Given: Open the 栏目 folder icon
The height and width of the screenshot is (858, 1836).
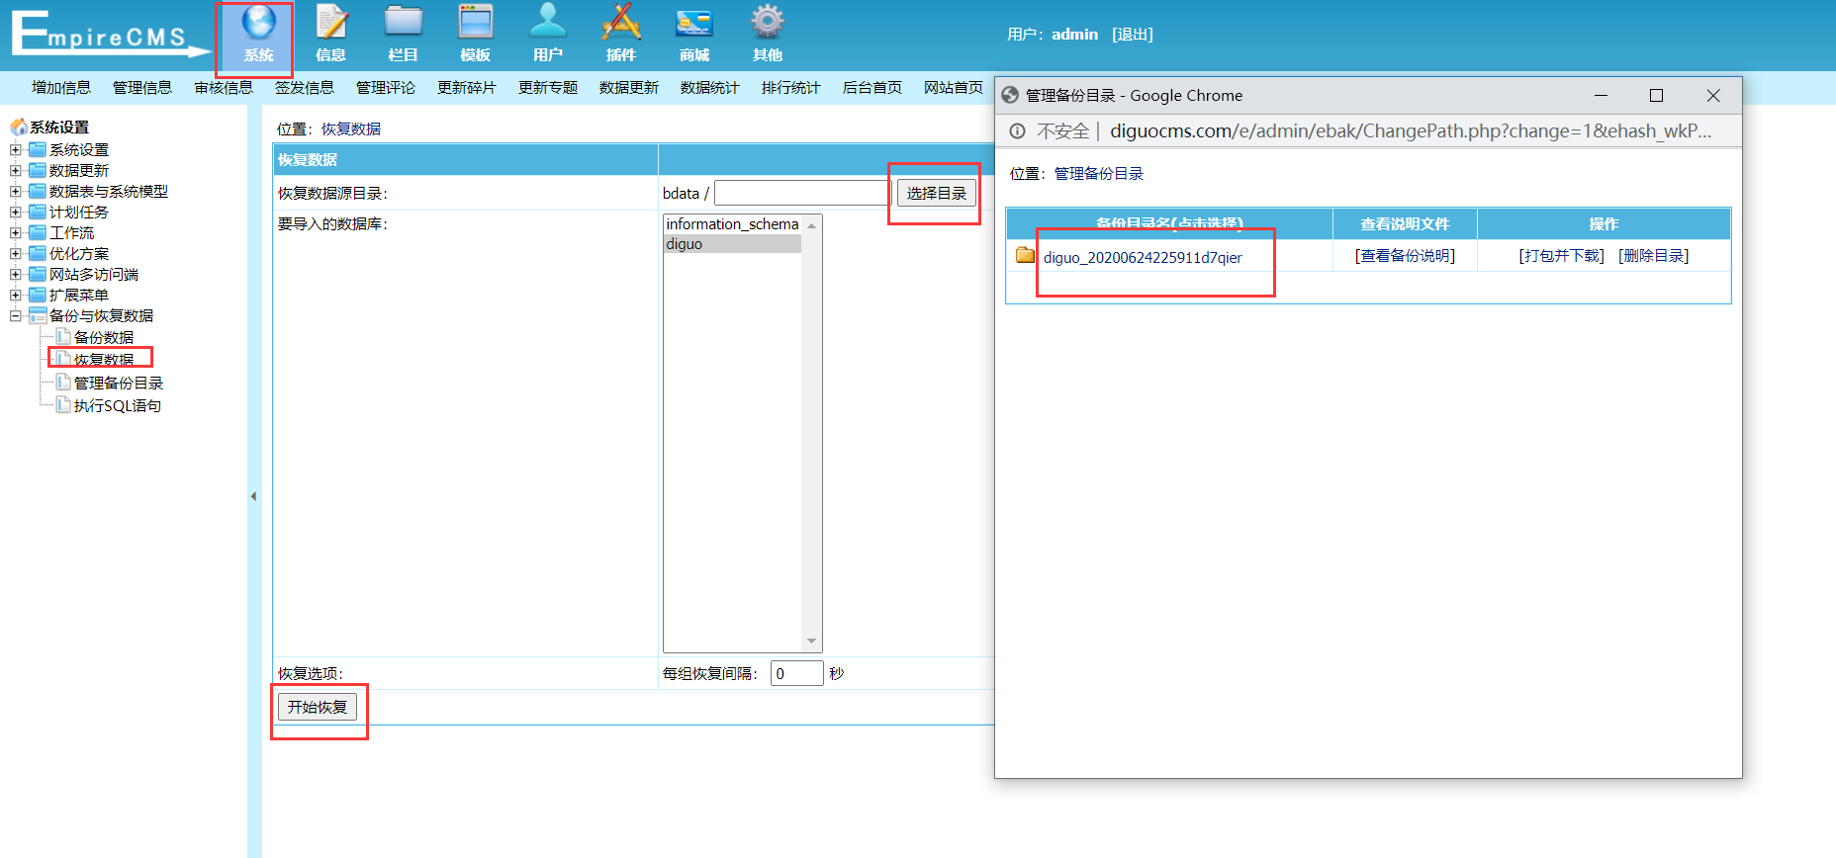Looking at the screenshot, I should (x=403, y=24).
